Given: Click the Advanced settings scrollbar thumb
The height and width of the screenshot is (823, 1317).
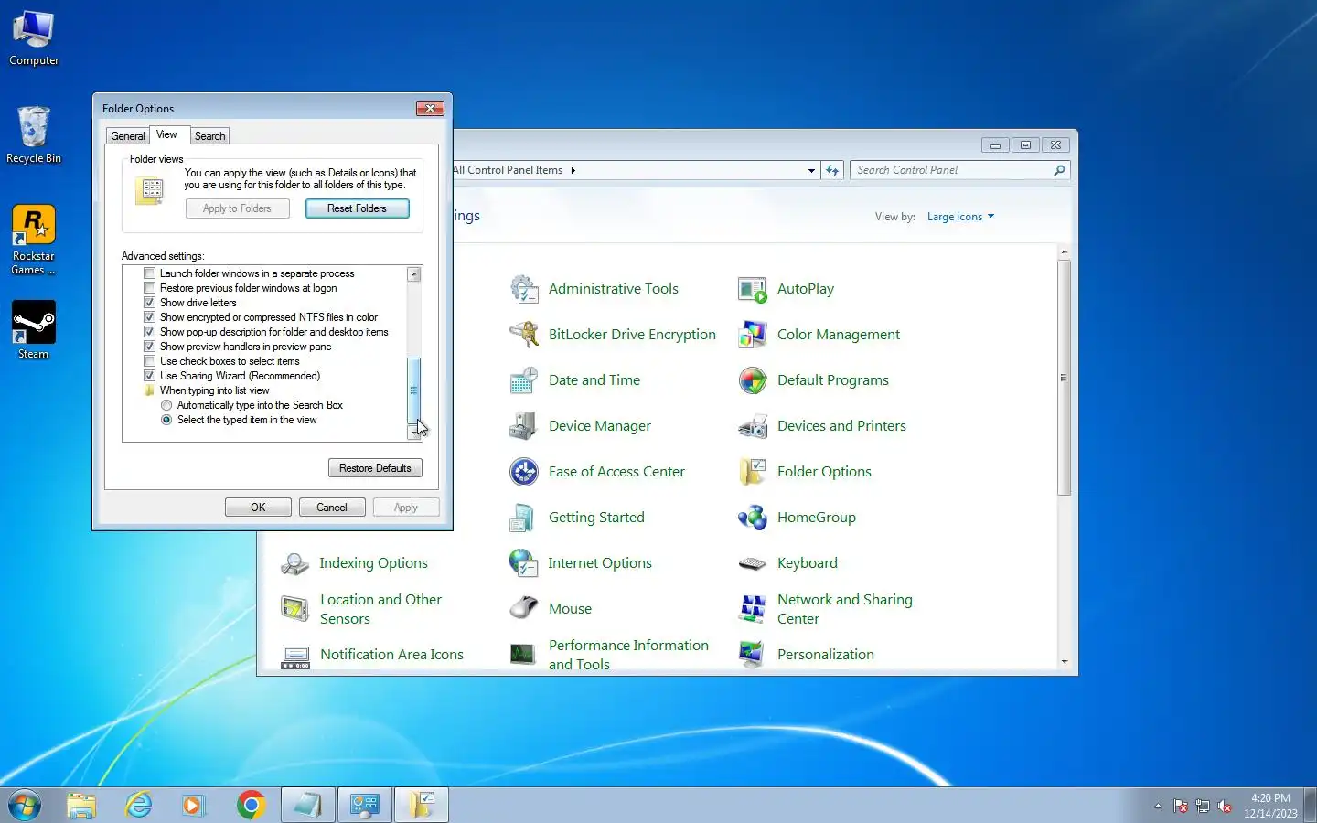Looking at the screenshot, I should (413, 390).
